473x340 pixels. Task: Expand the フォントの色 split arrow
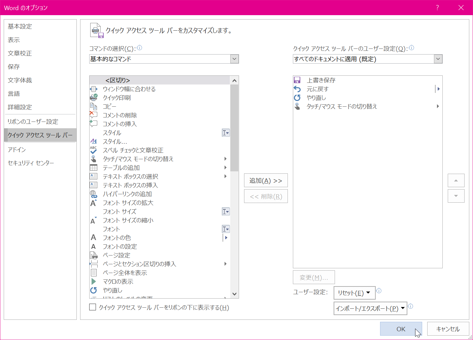(x=226, y=238)
